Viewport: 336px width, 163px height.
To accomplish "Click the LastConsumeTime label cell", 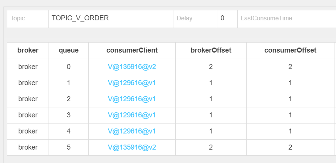I will [287, 19].
